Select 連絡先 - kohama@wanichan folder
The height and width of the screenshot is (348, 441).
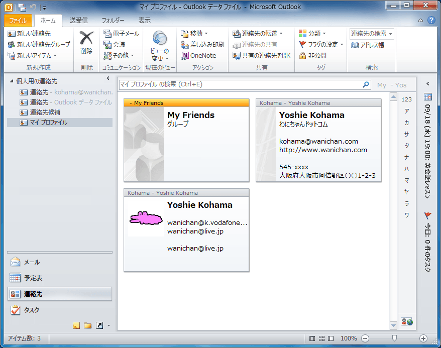66,92
